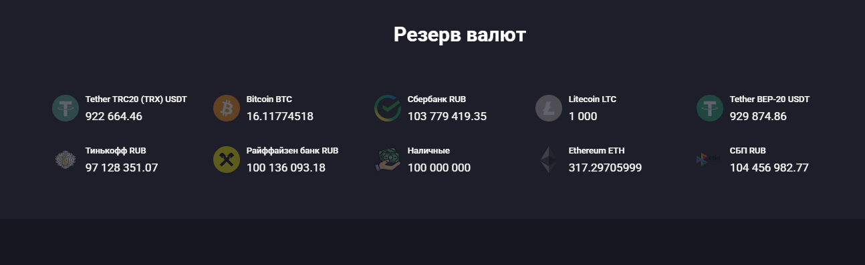This screenshot has height=265, width=865.
Task: Open the Tether TRC20 (TRX) USDT label
Action: tap(136, 99)
